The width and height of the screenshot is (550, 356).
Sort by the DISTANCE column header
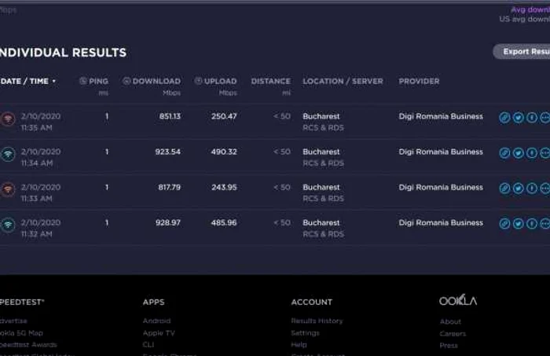coord(271,82)
